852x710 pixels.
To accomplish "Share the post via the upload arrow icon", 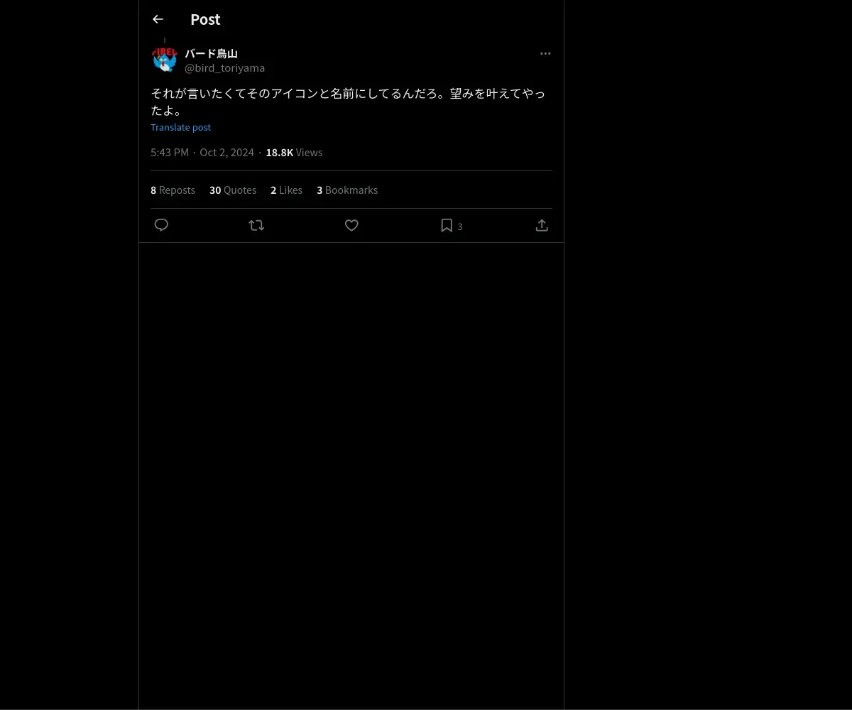I will click(x=542, y=225).
